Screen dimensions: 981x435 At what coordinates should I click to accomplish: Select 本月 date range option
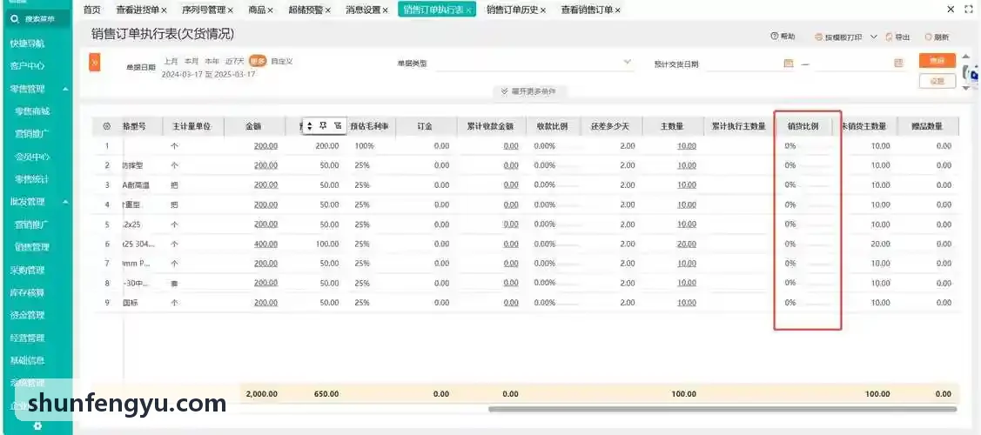[x=191, y=61]
